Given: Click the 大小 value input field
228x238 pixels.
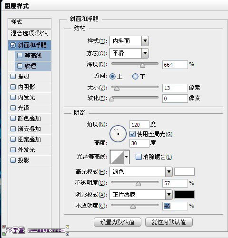Looking at the screenshot, I should (175, 88).
